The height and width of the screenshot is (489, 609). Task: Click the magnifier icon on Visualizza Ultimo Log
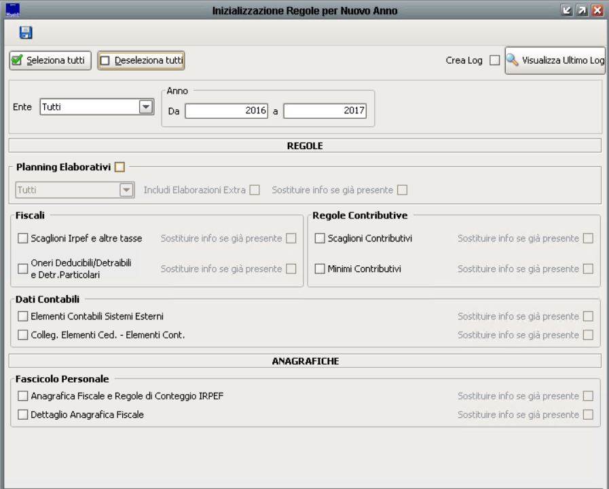click(x=513, y=60)
